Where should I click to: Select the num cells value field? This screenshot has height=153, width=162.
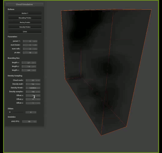click(x=30, y=49)
